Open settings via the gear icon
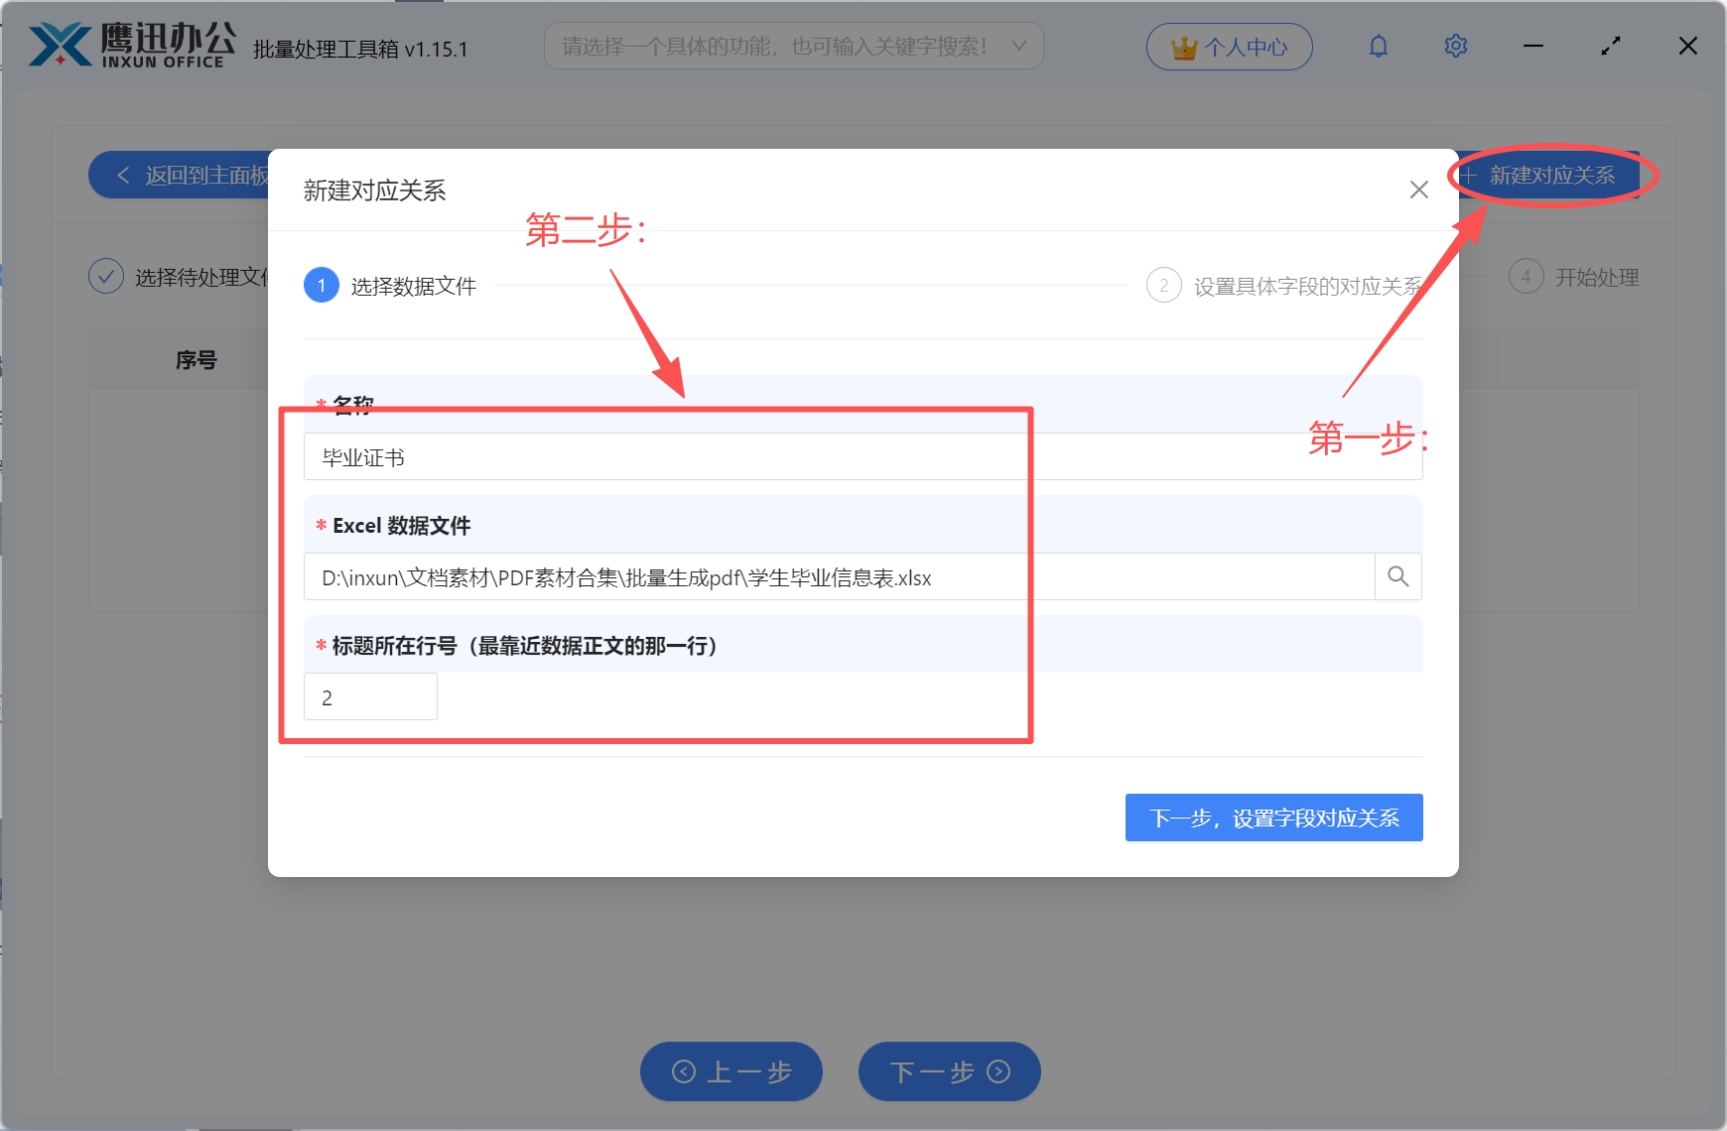Image resolution: width=1727 pixels, height=1131 pixels. pyautogui.click(x=1455, y=46)
